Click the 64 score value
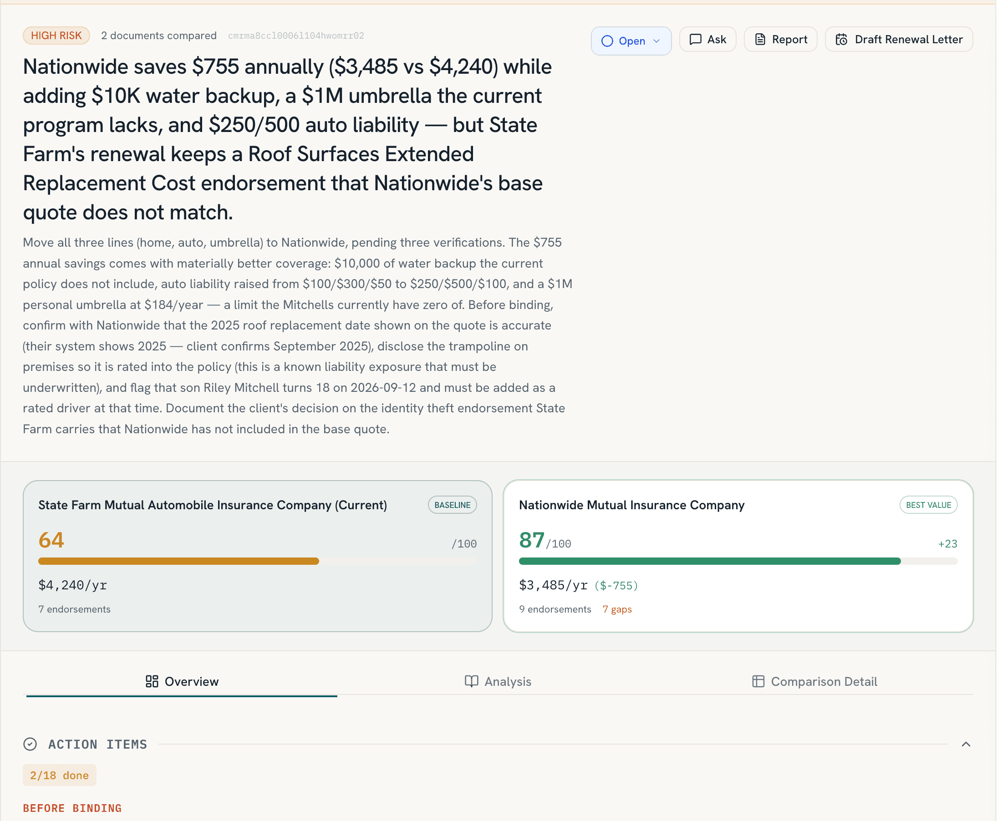 pyautogui.click(x=51, y=540)
